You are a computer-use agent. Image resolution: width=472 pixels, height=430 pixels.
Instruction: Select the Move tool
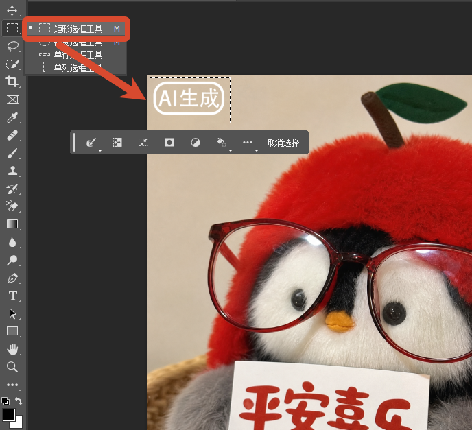point(12,10)
